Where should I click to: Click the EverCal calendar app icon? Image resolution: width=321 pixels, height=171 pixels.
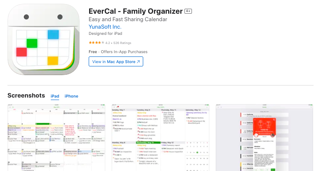pyautogui.click(x=44, y=41)
